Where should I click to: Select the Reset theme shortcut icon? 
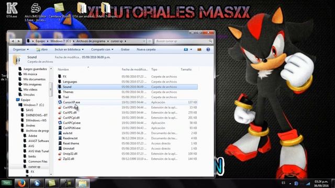pos(60,144)
